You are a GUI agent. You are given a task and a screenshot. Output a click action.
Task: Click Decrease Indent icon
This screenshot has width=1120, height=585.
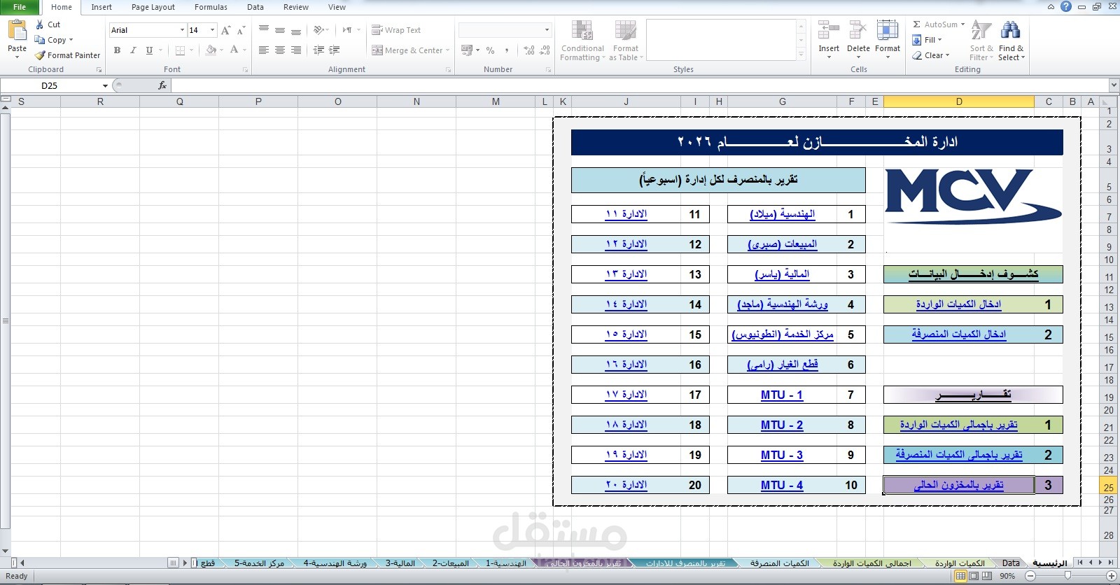(318, 50)
